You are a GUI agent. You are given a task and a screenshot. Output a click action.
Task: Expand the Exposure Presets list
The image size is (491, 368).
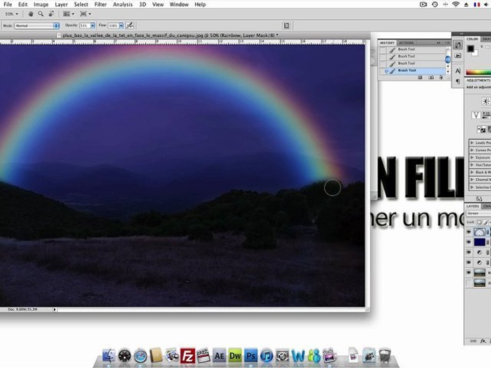point(472,157)
